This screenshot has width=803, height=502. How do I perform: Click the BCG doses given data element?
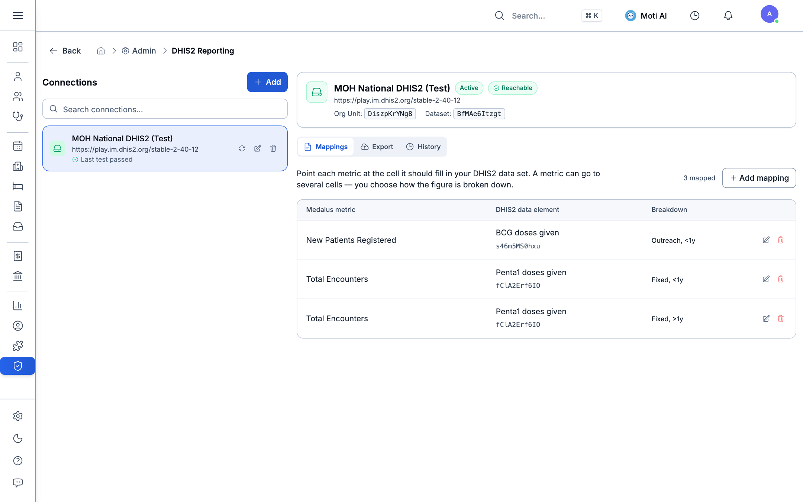tap(527, 233)
